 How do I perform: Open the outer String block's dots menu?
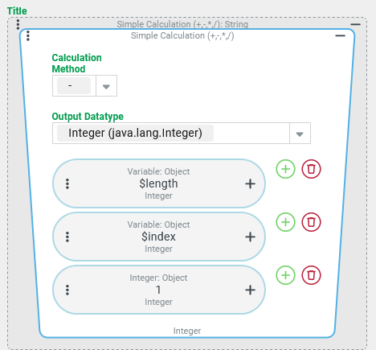click(18, 24)
